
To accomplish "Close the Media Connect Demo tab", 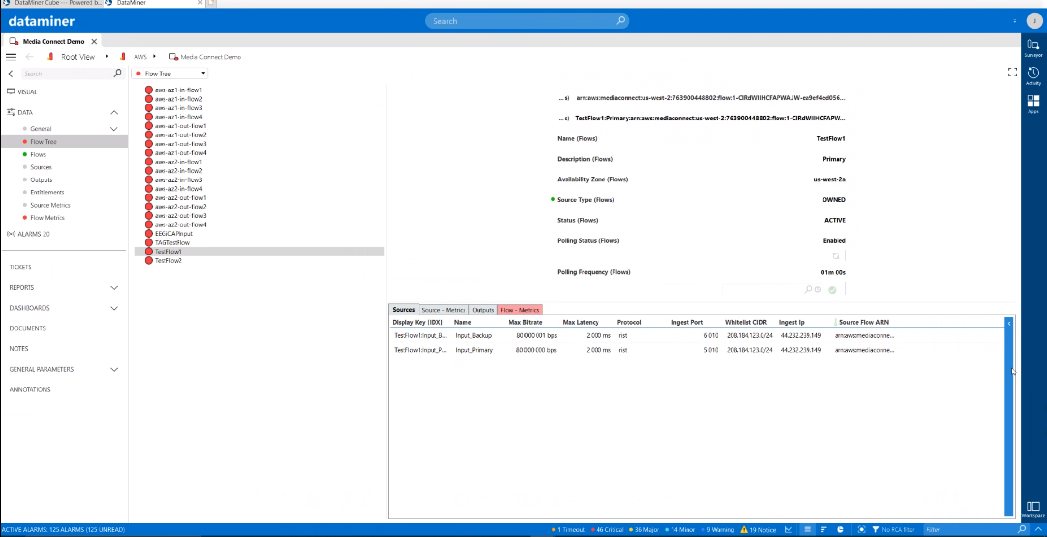I will [x=94, y=42].
